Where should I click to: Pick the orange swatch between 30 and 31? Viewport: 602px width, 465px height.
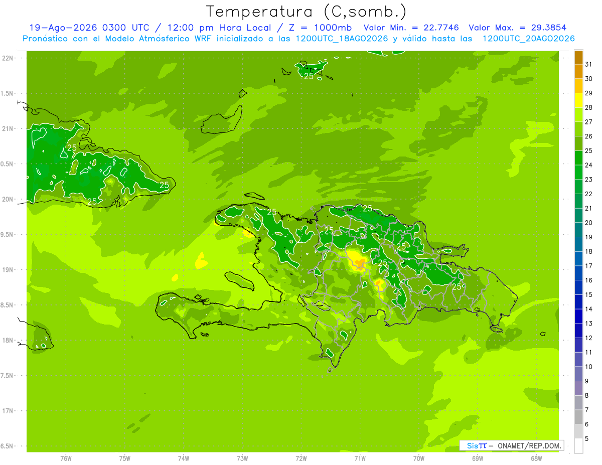coord(578,71)
